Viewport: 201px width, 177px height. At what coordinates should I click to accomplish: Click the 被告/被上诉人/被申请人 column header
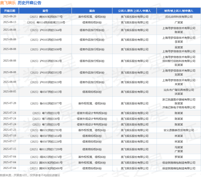(179, 11)
